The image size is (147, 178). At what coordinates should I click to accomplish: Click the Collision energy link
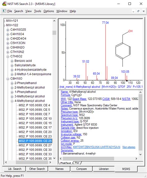[70, 141]
